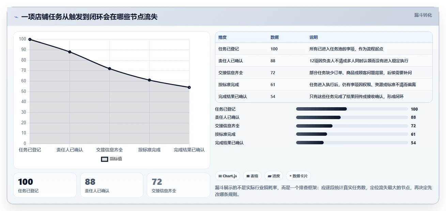Open the 72 交接信息齐全 data card
Screen dimensions: 446x211
tap(179, 185)
